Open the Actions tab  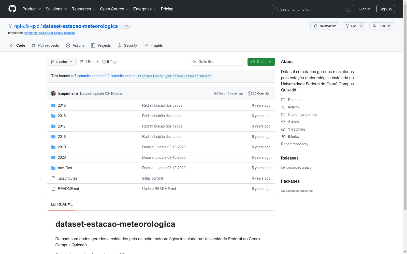tap(75, 45)
